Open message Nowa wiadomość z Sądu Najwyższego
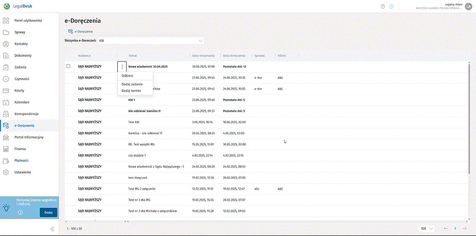The width and height of the screenshot is (476, 236). pos(156,166)
